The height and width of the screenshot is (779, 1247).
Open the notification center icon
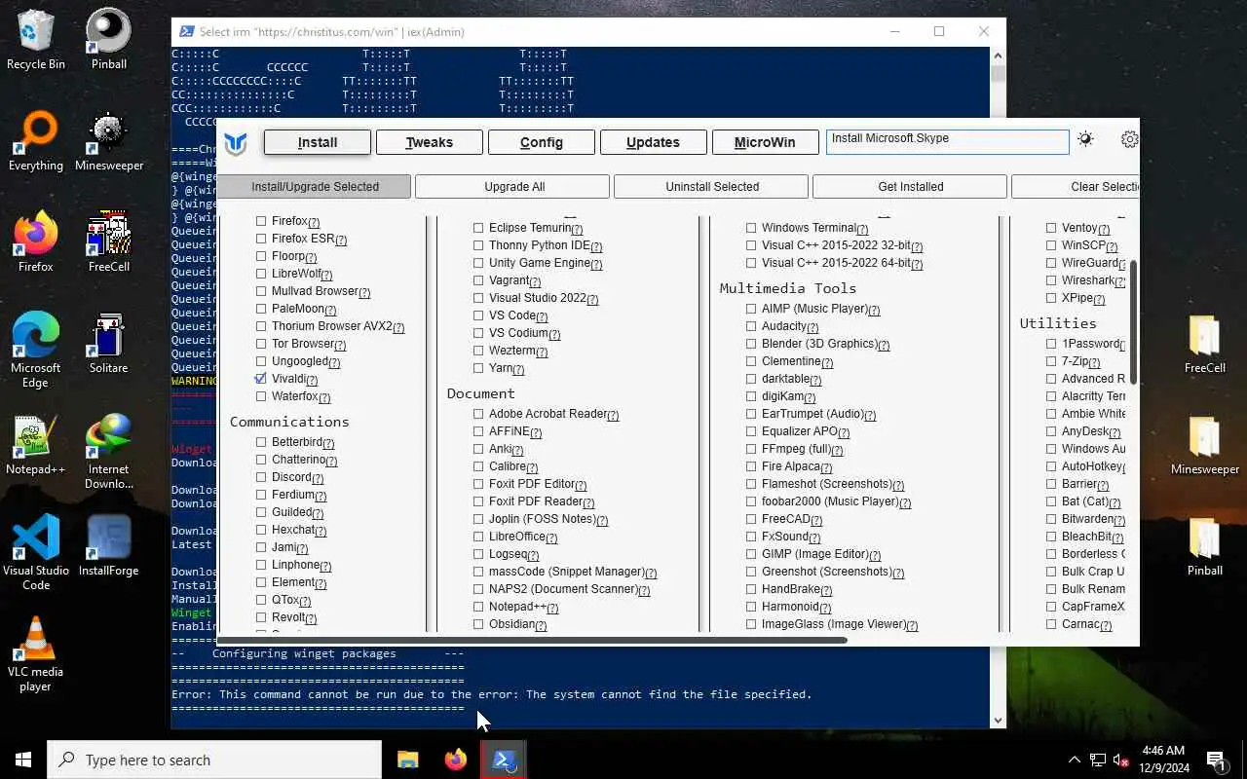[1216, 760]
